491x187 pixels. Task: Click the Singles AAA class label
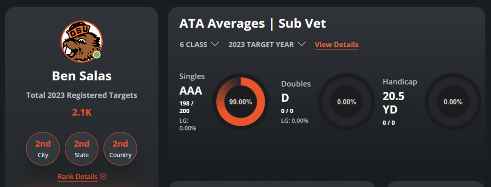pos(191,91)
